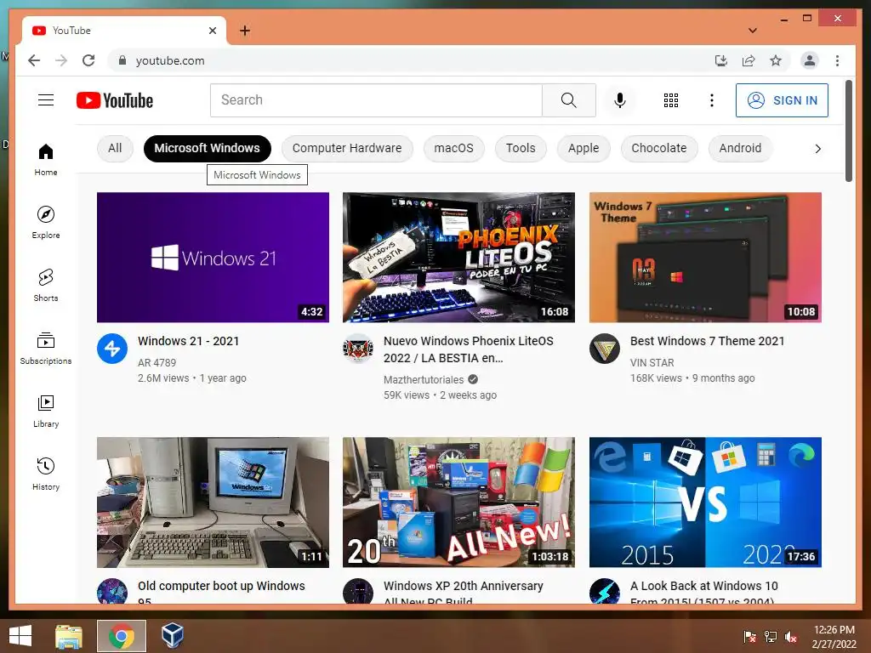Select the Apple chip
Screen dimensions: 871x653
click(x=584, y=148)
